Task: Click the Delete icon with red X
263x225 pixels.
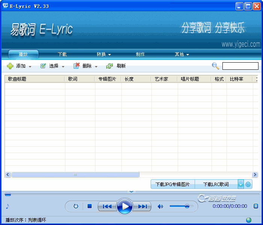Action: pyautogui.click(x=77, y=66)
